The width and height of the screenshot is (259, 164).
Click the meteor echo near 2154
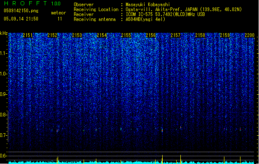coord(96,130)
